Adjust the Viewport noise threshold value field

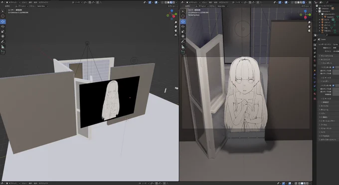338,67
